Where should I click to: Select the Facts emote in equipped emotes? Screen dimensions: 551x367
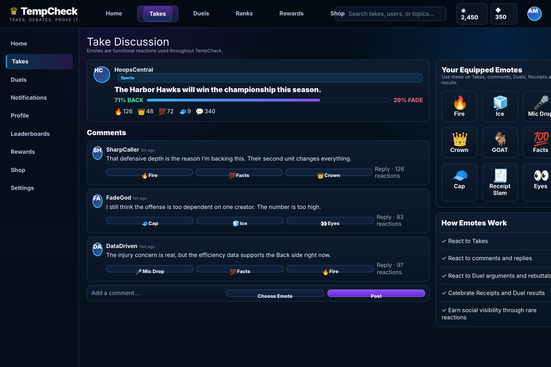tap(537, 142)
